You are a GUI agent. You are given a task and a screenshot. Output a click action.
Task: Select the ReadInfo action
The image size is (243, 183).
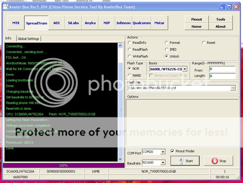point(130,43)
